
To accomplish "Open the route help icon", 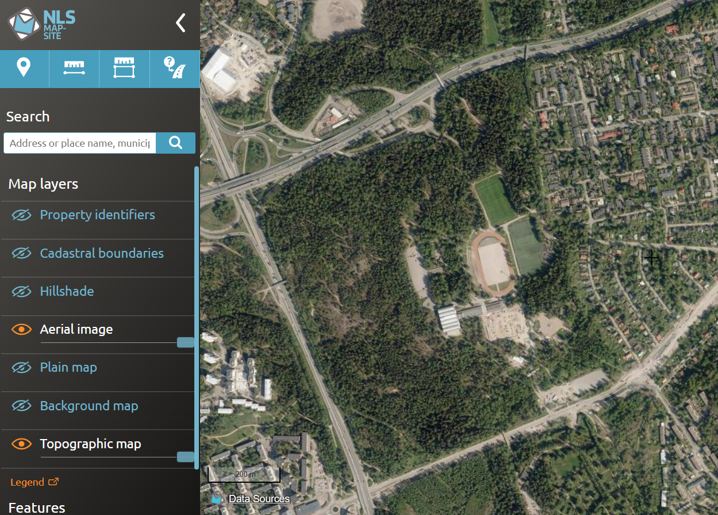I will tap(175, 68).
